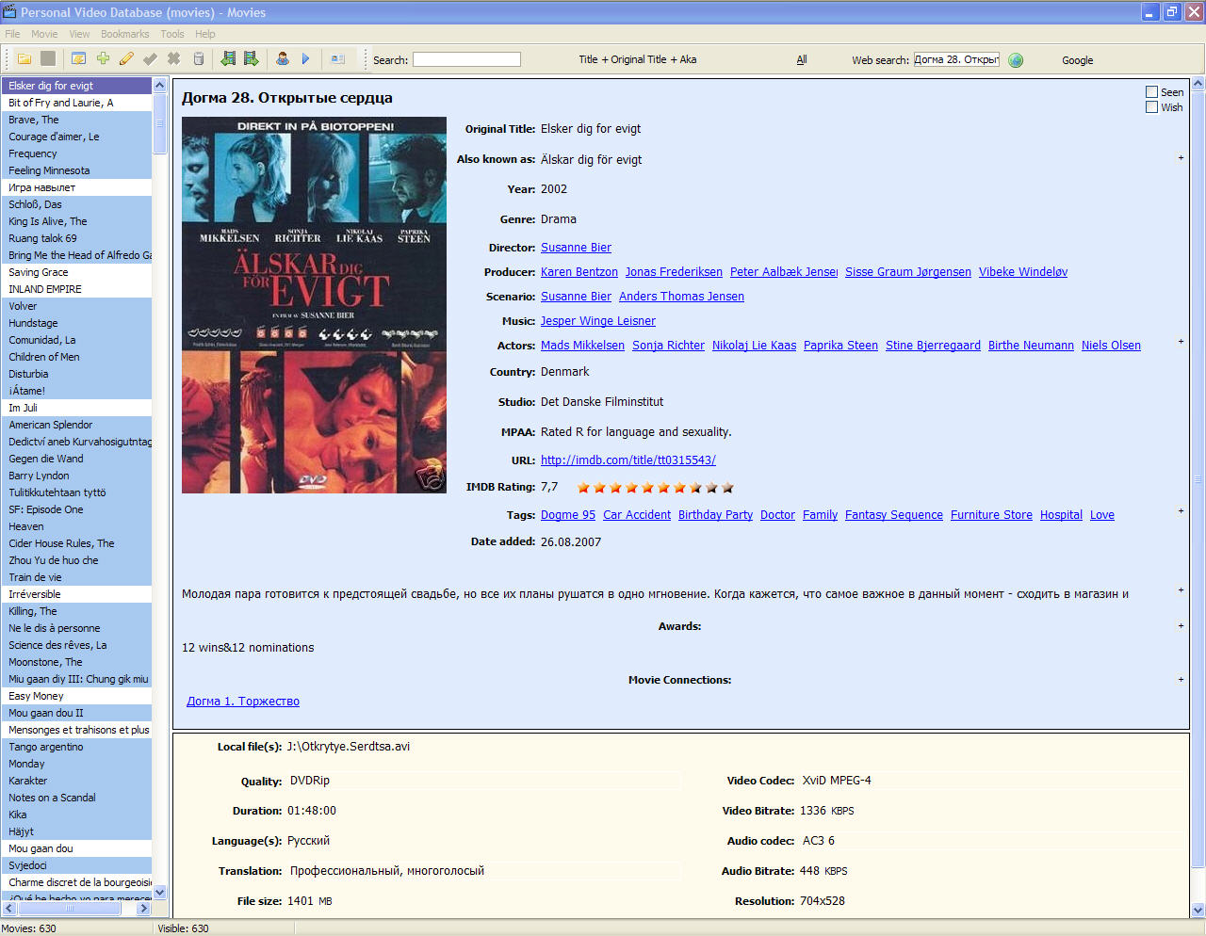Expand the Tags row plus sign
Viewport: 1206px width, 936px height.
point(1181,510)
